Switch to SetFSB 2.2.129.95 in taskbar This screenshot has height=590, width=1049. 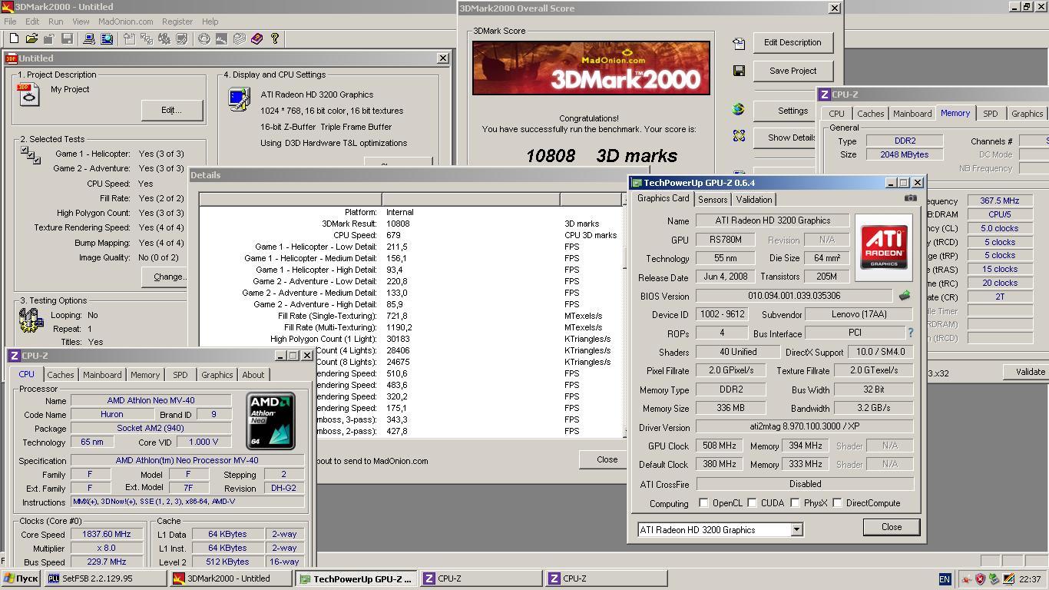[105, 578]
